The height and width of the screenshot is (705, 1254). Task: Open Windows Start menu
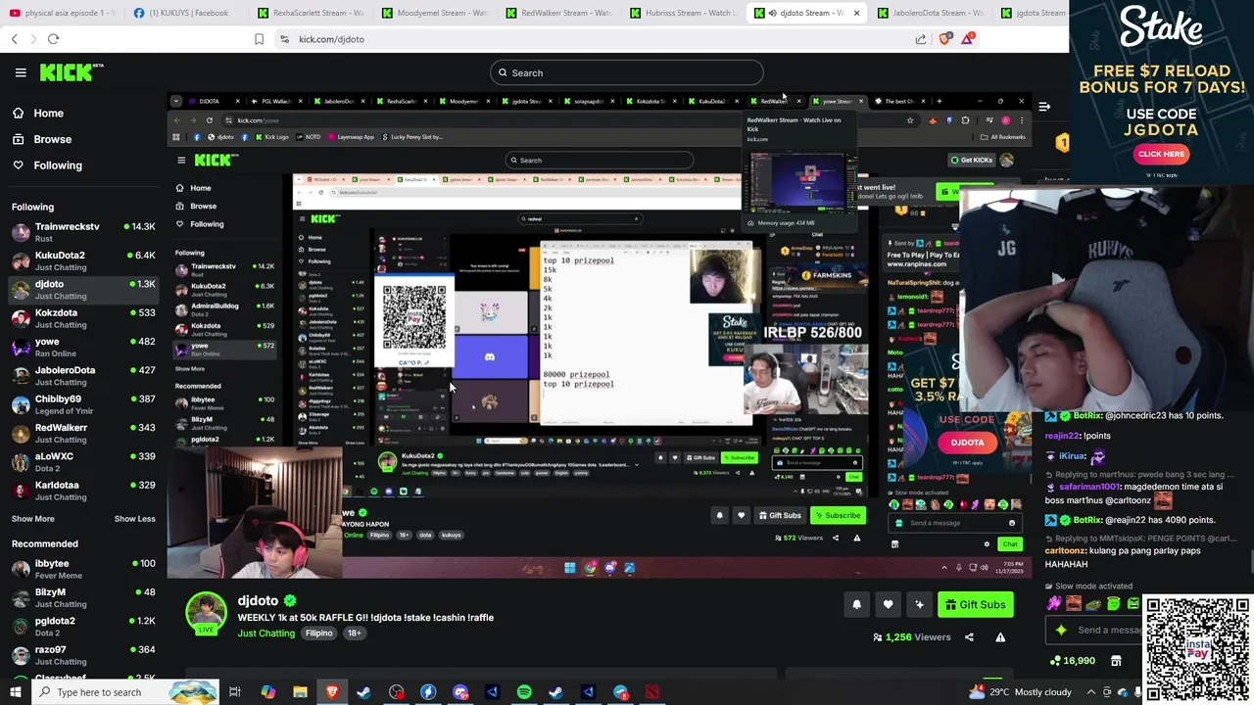coord(15,692)
